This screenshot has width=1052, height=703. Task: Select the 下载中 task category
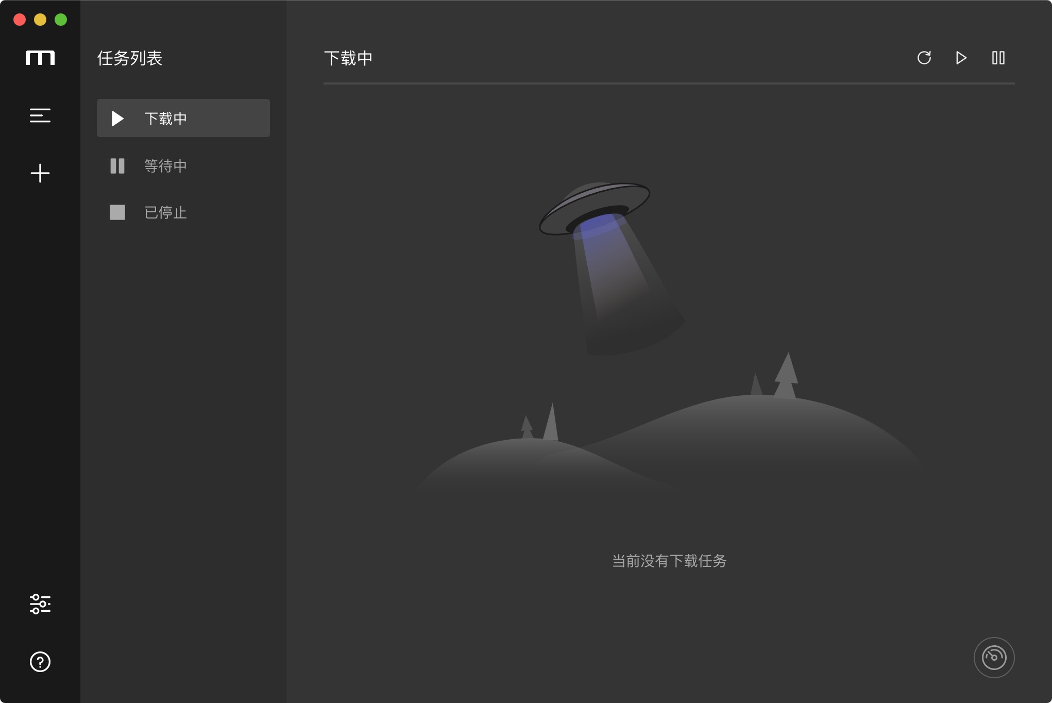tap(183, 118)
